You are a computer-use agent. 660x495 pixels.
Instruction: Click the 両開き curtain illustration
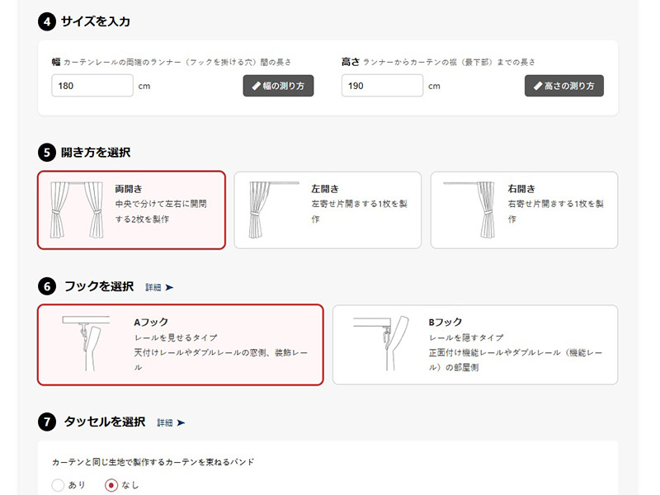click(x=76, y=210)
